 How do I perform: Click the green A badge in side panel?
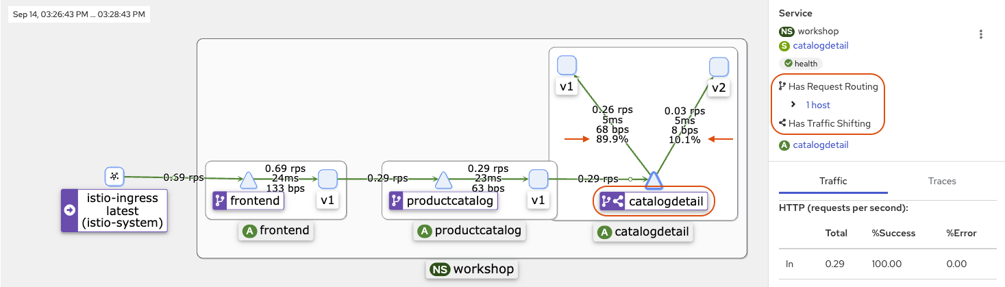(x=784, y=145)
